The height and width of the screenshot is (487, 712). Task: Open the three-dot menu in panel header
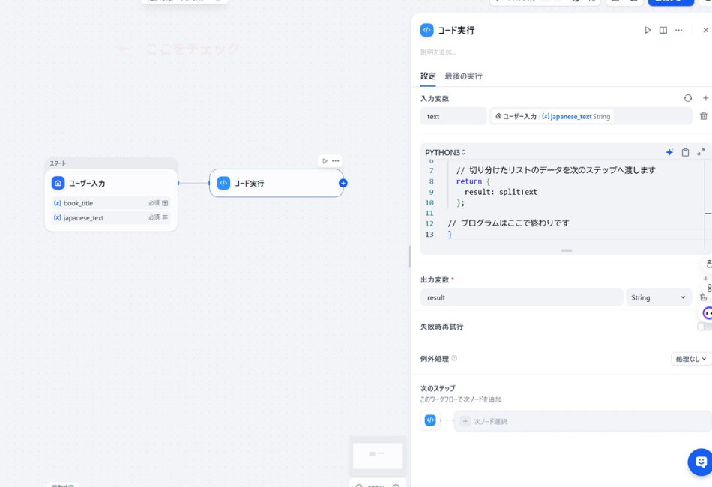679,31
